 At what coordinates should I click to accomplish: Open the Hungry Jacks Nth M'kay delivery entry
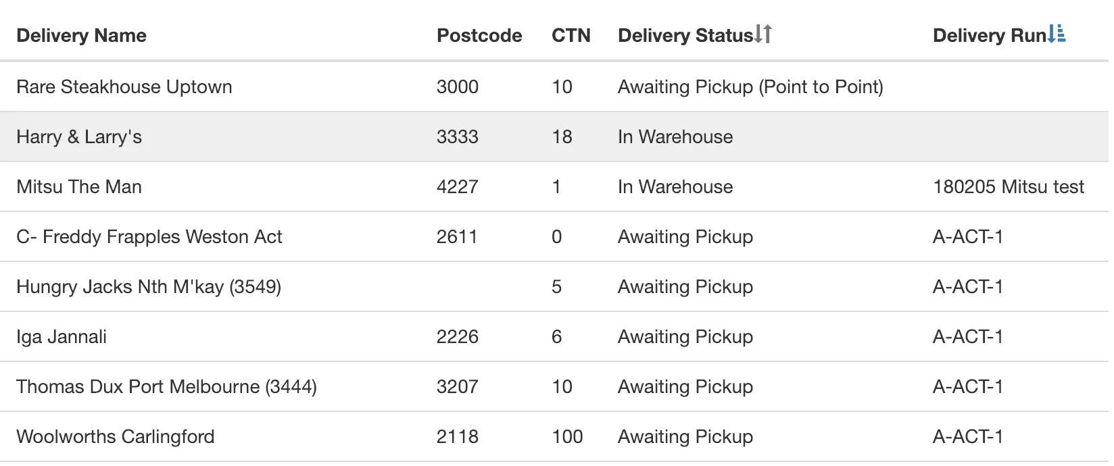pos(150,286)
